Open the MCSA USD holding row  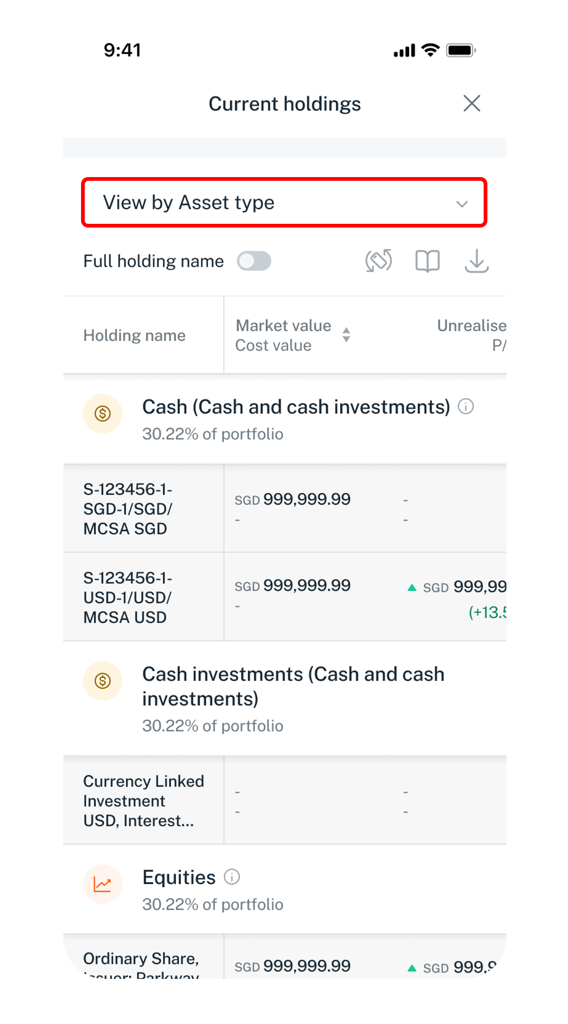128,597
